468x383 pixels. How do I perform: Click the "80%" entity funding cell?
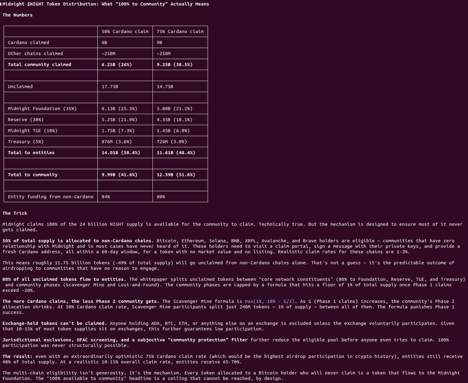click(161, 197)
